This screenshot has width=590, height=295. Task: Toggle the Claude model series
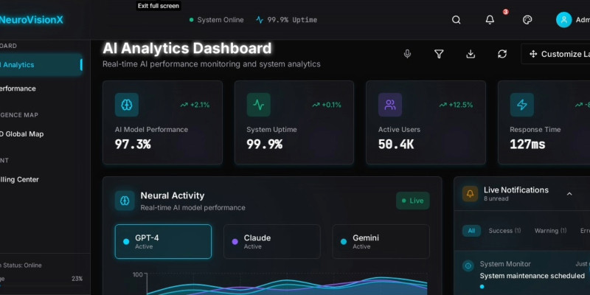pos(271,241)
